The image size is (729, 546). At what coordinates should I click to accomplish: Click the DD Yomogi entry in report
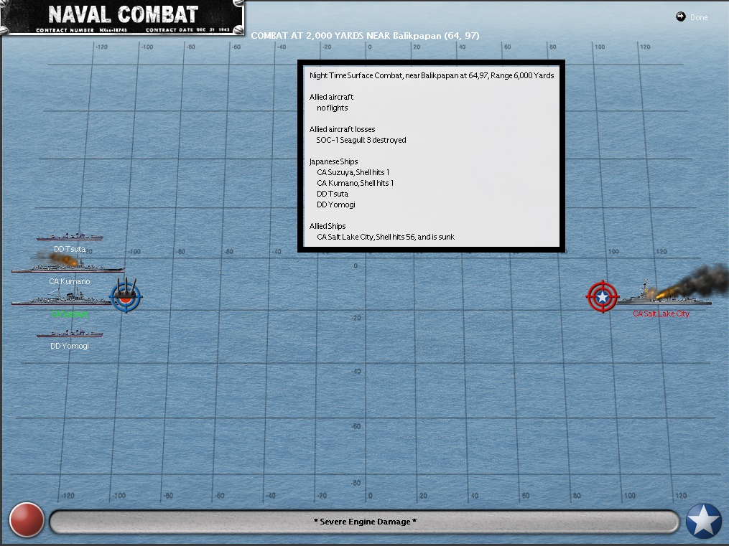click(335, 204)
